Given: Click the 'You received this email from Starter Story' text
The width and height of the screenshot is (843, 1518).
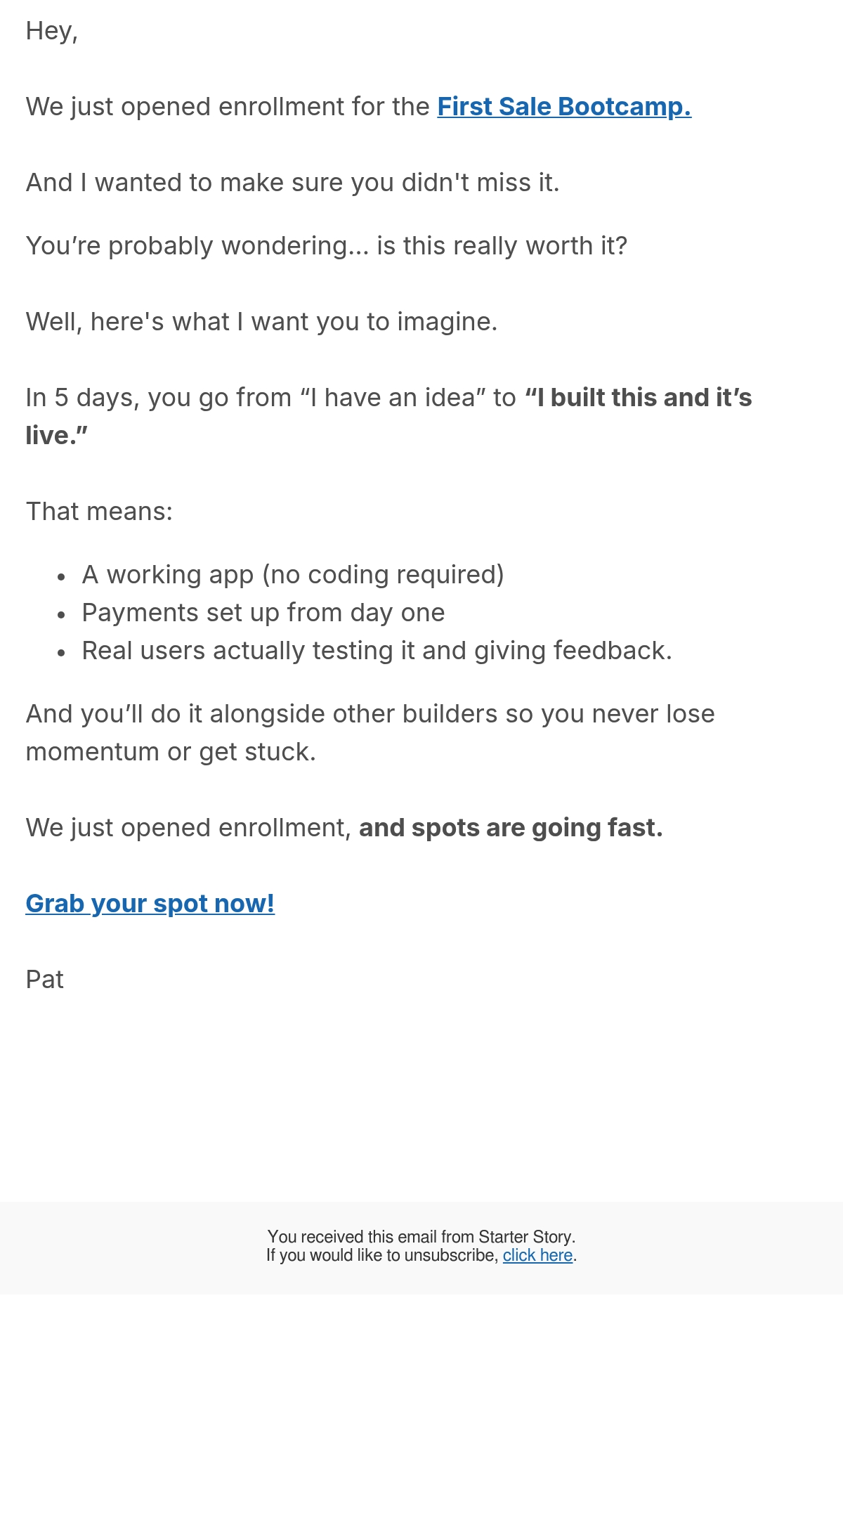Looking at the screenshot, I should click(421, 1237).
